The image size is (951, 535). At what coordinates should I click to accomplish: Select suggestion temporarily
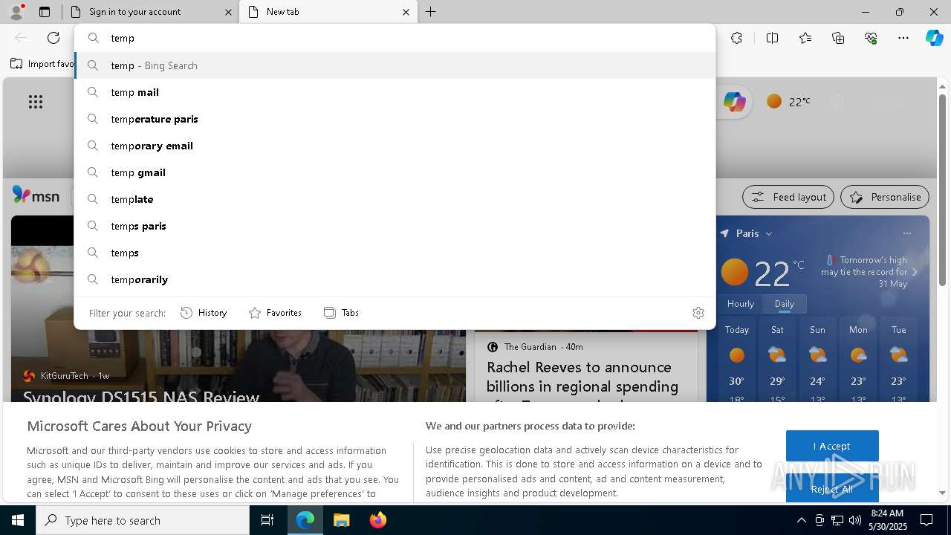pos(395,279)
